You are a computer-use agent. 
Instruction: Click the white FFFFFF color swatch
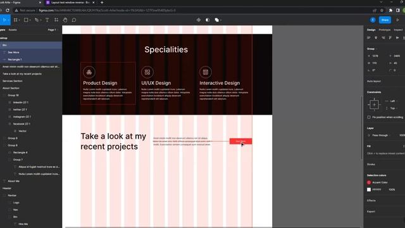click(x=369, y=189)
